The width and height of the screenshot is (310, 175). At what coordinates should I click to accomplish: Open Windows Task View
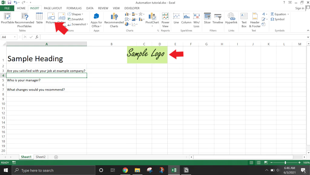[113, 170]
